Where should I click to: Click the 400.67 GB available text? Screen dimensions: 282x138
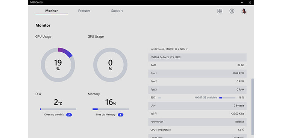click(206, 97)
